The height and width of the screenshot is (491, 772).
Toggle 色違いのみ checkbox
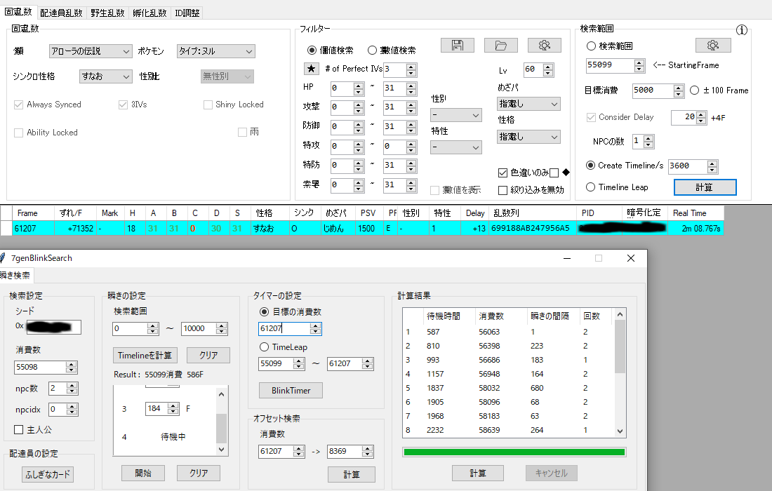pos(503,173)
